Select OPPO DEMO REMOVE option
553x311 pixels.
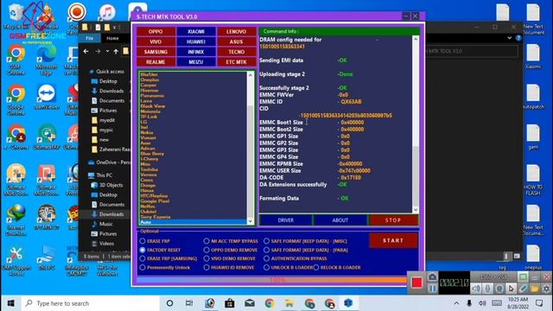click(231, 250)
